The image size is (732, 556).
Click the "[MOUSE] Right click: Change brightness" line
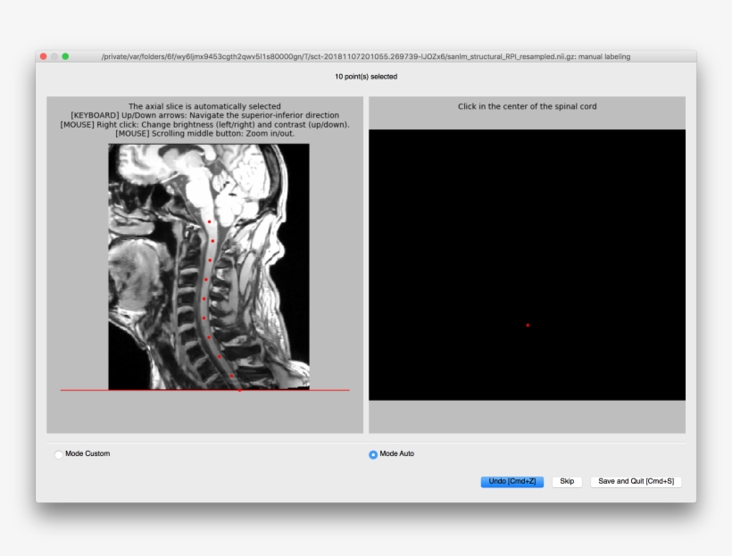pos(204,125)
